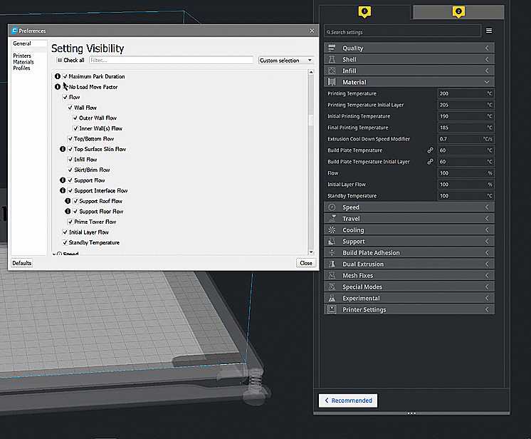This screenshot has height=439, width=531.
Task: Click the Build Plate Adhesion icon
Action: click(x=332, y=252)
